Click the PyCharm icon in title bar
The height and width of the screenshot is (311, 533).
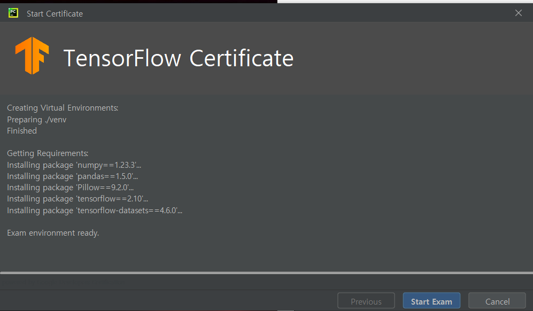coord(13,13)
